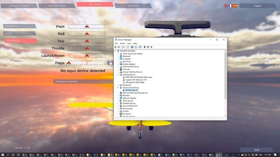The image size is (280, 157).
Task: Click the icon button beside Flaps slider
Action: pyautogui.click(x=110, y=63)
